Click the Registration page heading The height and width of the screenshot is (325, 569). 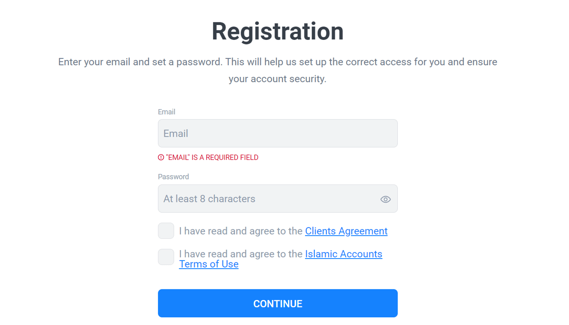click(x=278, y=30)
